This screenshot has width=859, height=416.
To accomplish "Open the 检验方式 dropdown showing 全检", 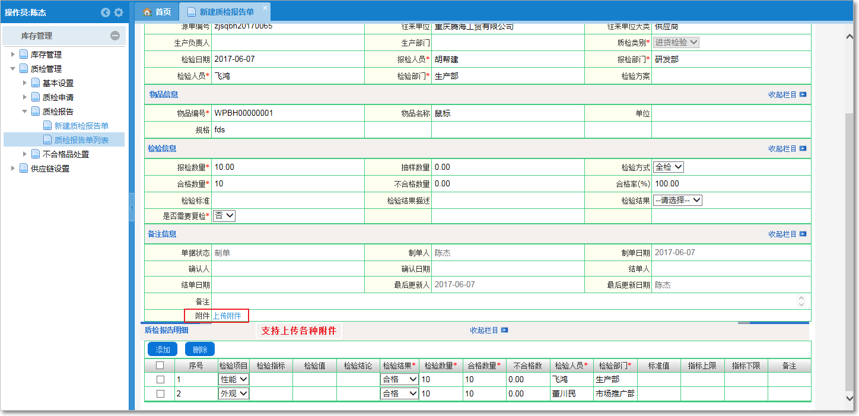I will (669, 167).
